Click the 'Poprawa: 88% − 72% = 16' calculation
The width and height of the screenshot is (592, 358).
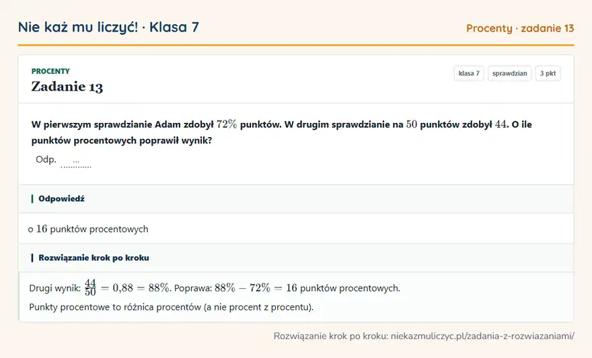pyautogui.click(x=235, y=288)
